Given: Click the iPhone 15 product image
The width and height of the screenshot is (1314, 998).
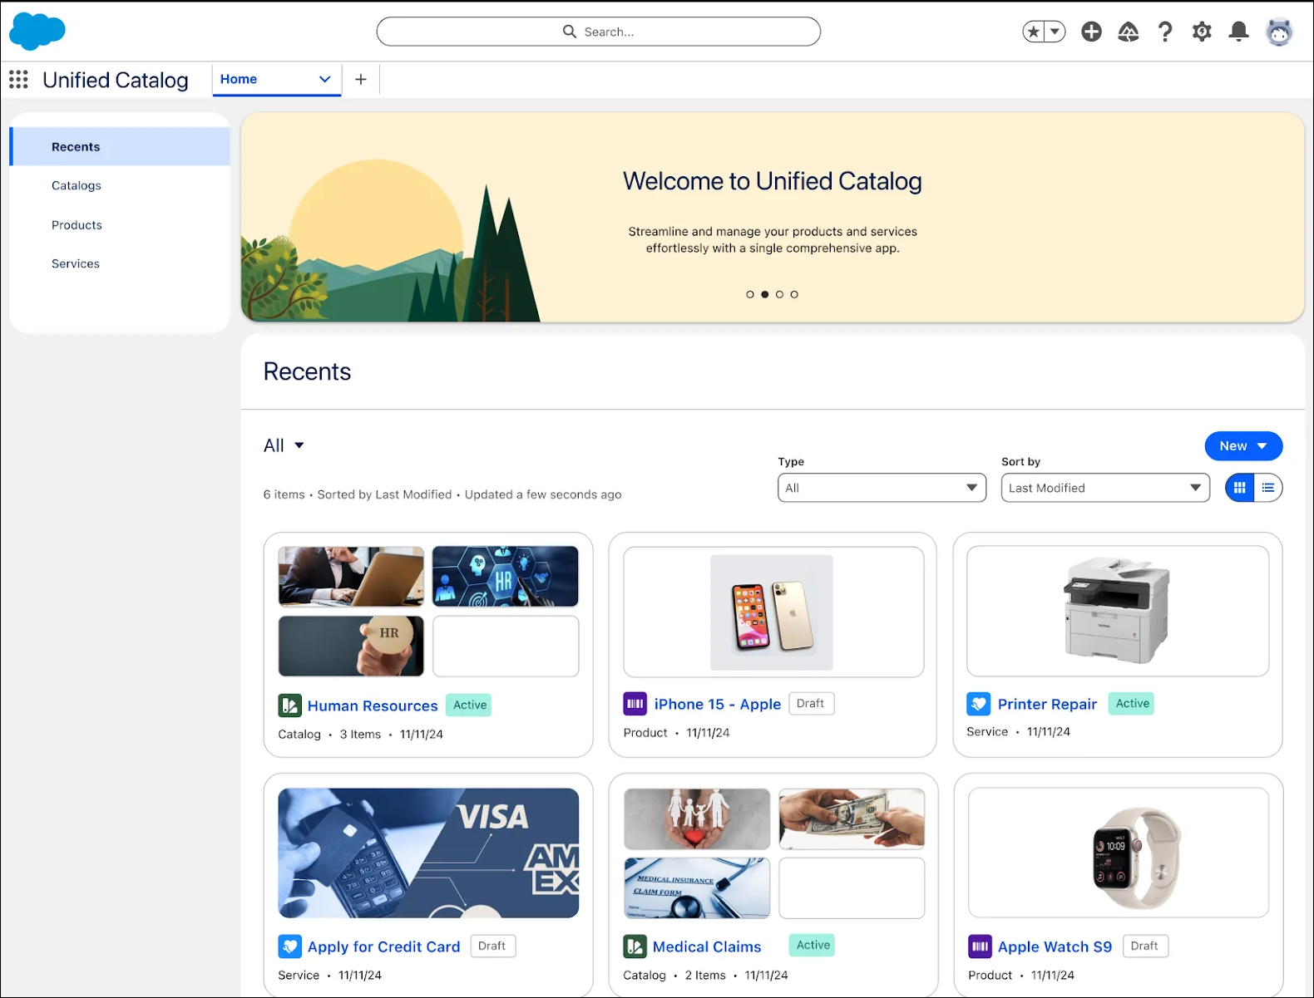Looking at the screenshot, I should pos(772,612).
